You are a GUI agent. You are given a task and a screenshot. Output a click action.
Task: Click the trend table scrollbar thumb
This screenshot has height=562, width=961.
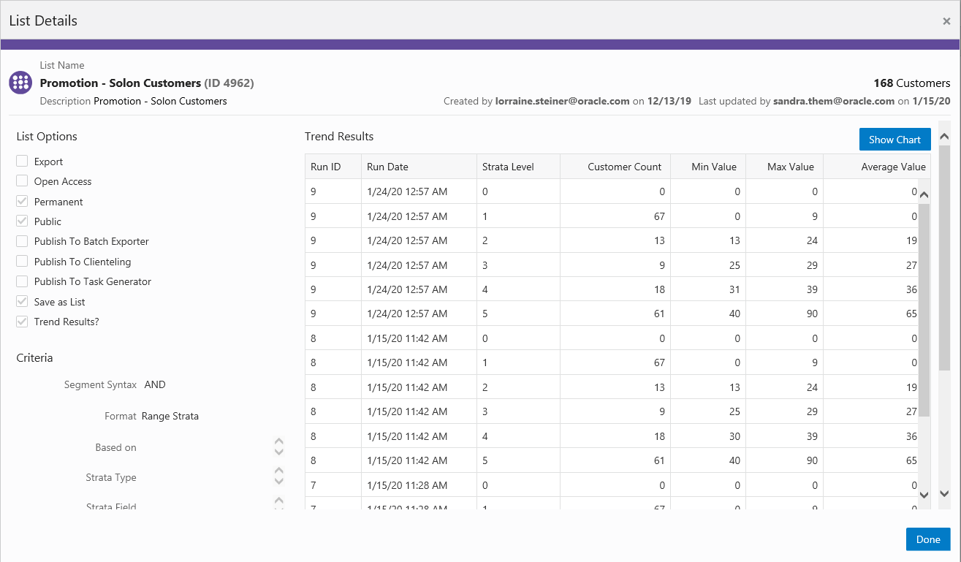[x=924, y=311]
